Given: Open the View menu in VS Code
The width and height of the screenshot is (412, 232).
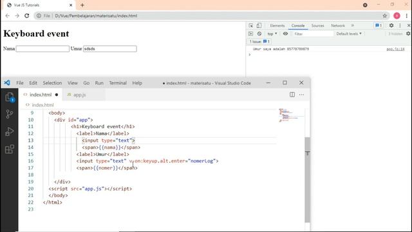Looking at the screenshot, I should tap(73, 83).
